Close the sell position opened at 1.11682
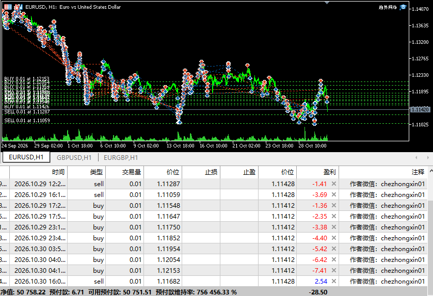This screenshot has height=296, width=433. click(333, 282)
